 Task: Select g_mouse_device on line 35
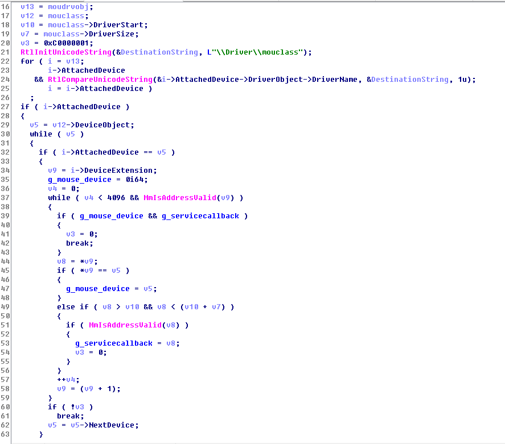80,180
